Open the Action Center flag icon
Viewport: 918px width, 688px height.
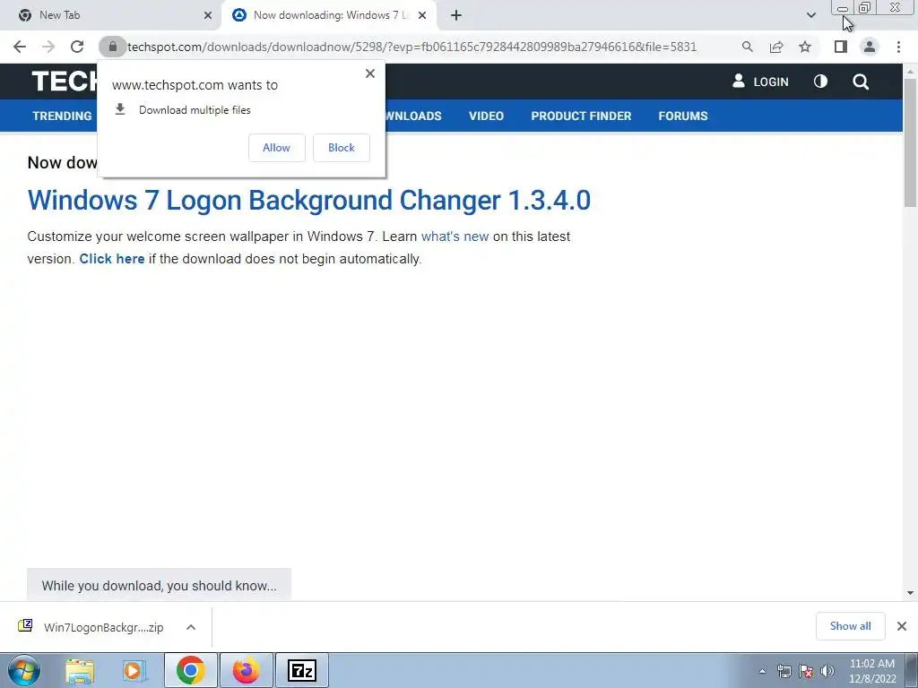806,671
